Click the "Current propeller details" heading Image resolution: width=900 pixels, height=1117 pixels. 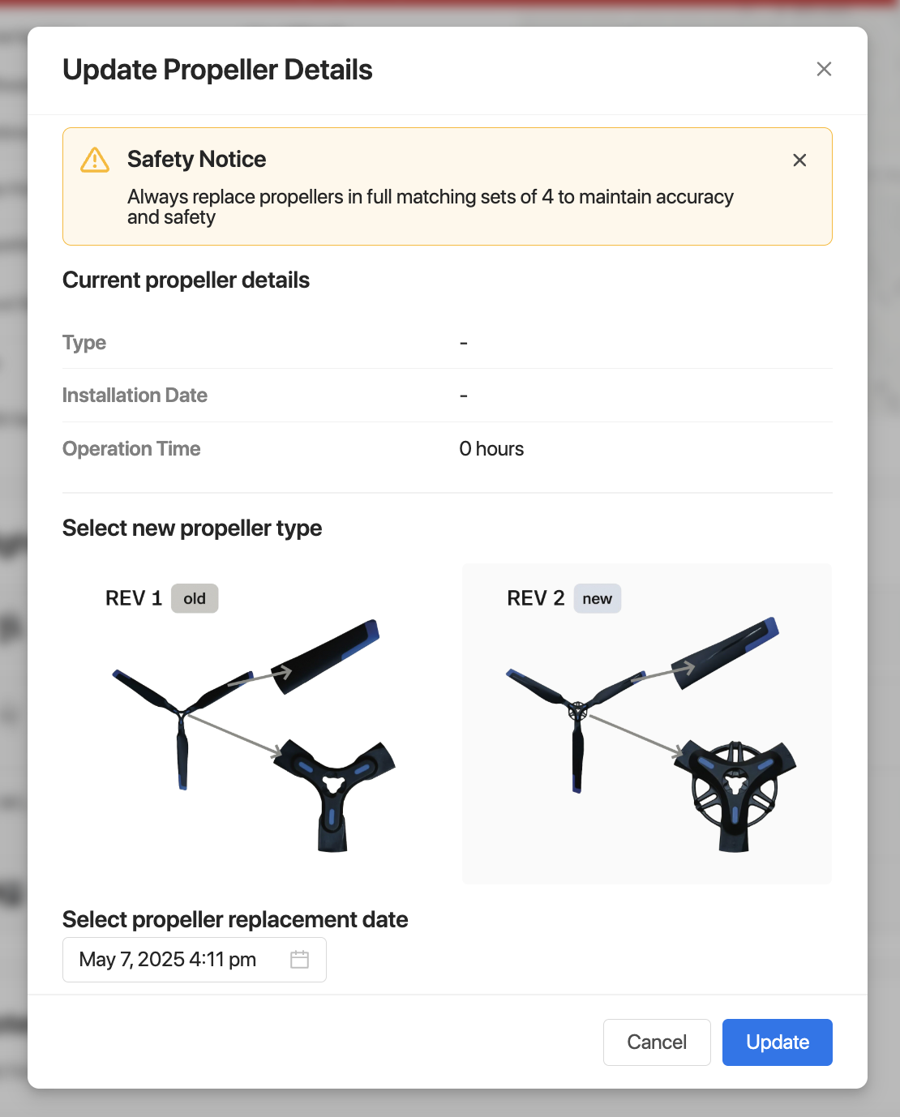(x=186, y=280)
